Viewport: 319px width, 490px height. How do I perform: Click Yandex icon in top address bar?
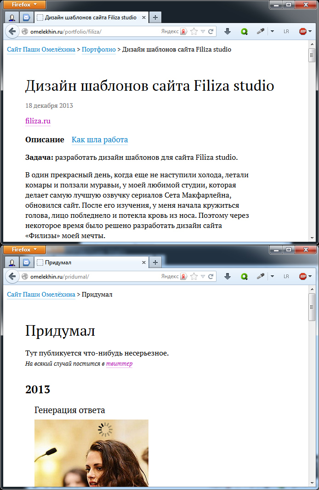(183, 31)
